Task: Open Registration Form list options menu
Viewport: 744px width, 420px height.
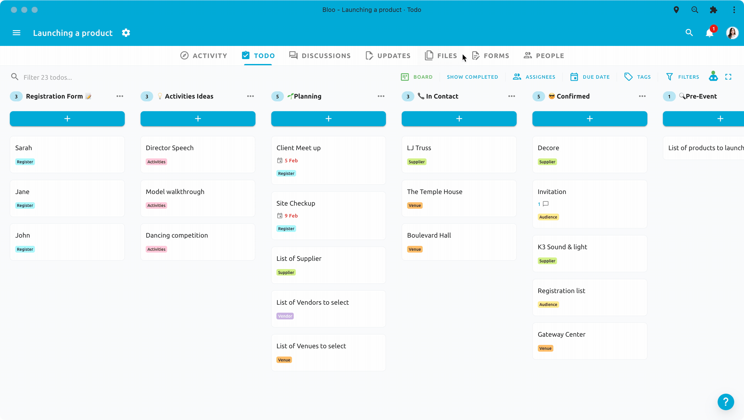Action: (x=120, y=96)
